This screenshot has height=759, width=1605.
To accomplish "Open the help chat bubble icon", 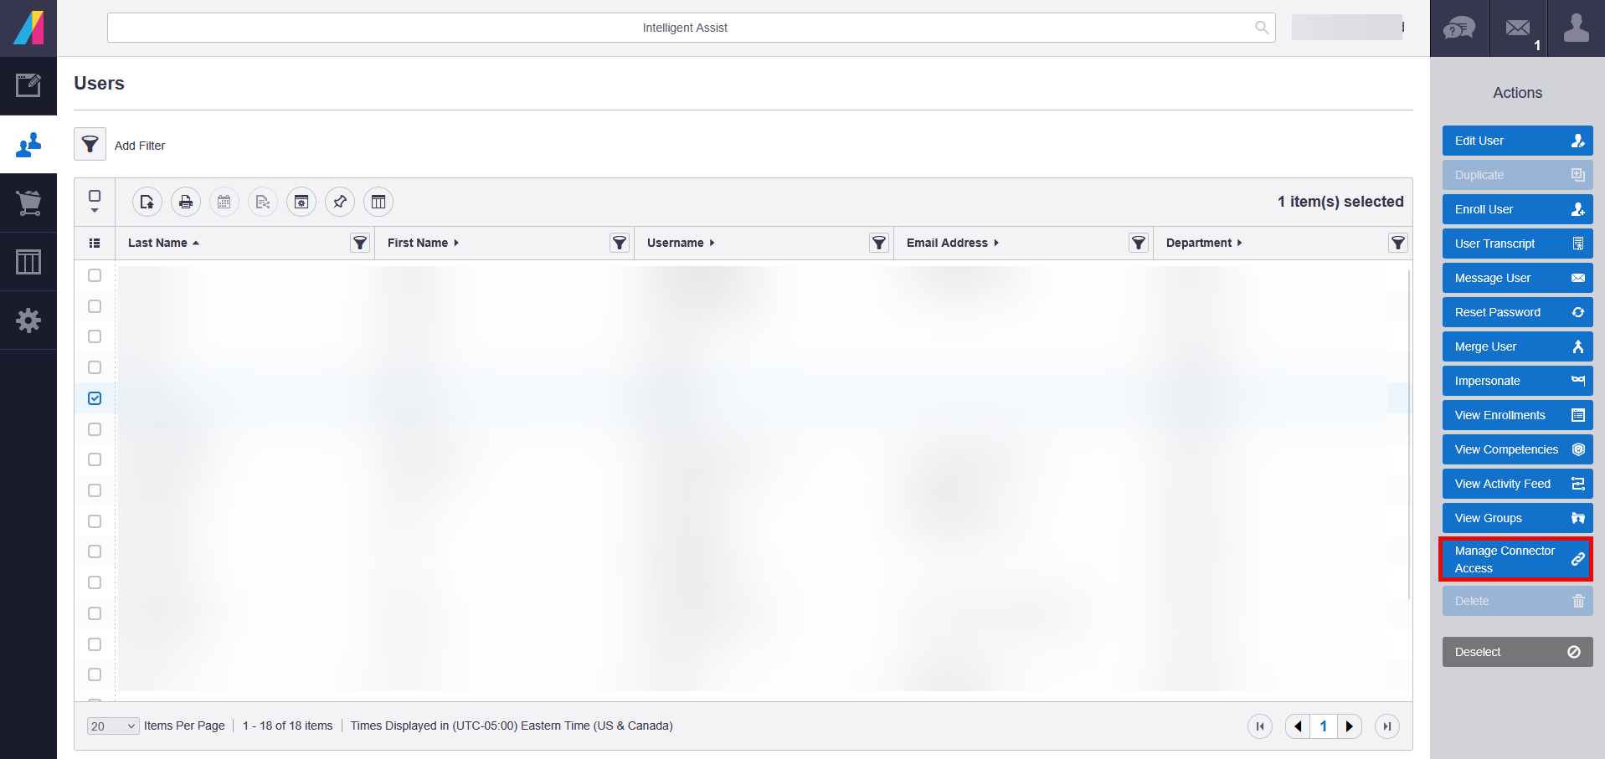I will (x=1459, y=28).
